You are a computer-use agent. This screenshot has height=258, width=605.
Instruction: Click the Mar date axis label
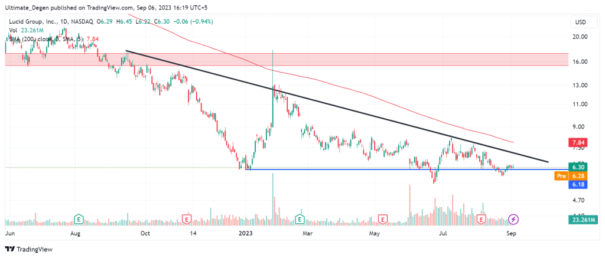click(307, 233)
